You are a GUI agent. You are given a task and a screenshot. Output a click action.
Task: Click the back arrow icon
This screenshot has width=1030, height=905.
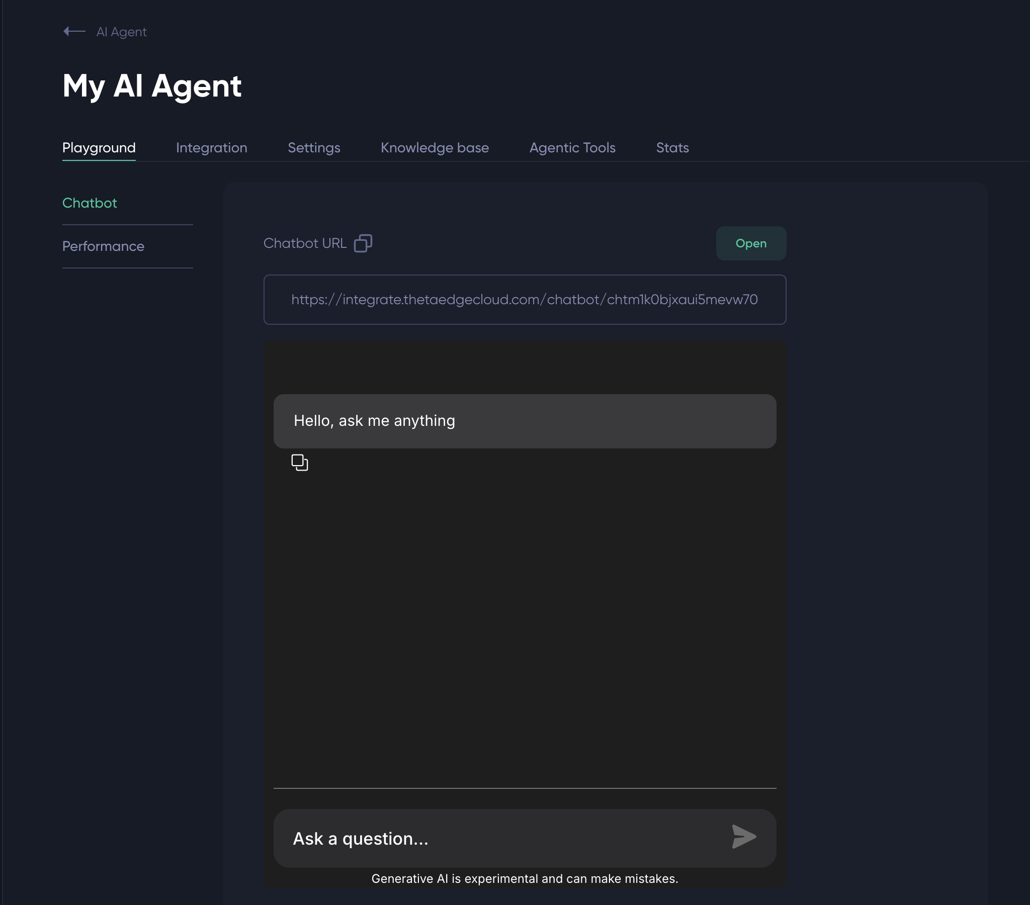pos(74,32)
